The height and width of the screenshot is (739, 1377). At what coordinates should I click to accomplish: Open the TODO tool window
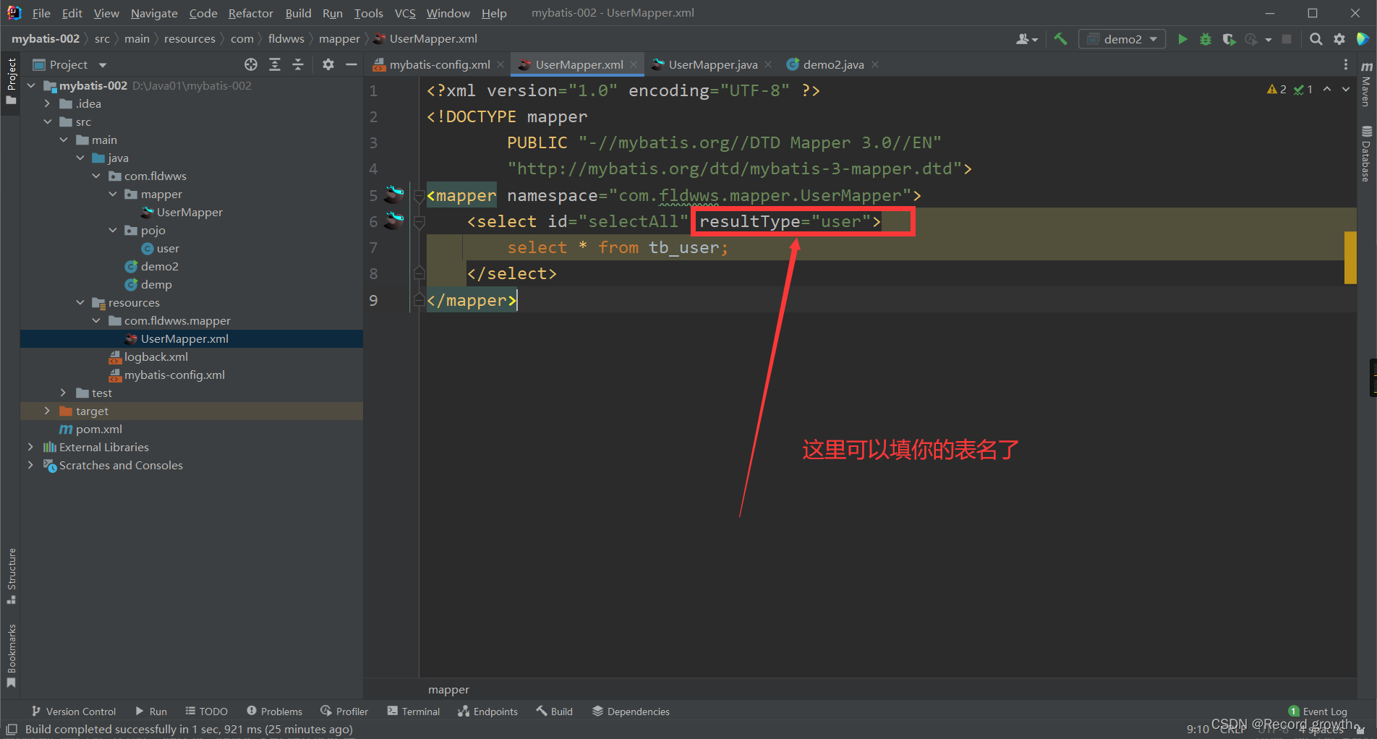point(206,712)
